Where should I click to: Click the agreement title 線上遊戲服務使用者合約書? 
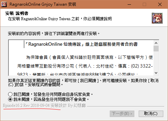tap(111, 44)
